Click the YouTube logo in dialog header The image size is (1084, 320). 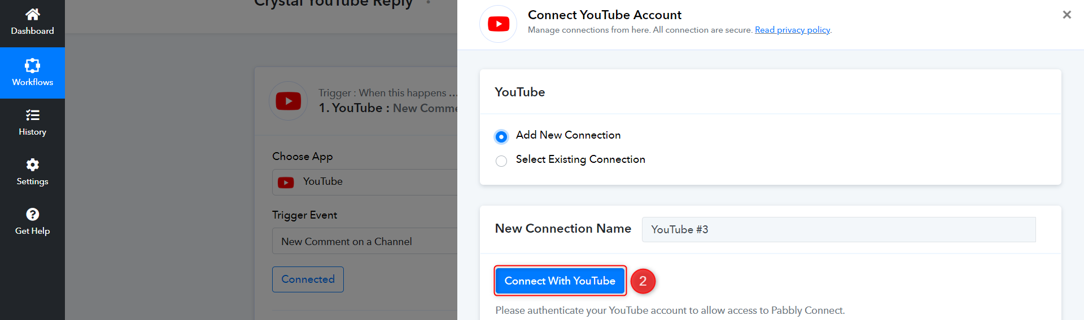point(499,24)
